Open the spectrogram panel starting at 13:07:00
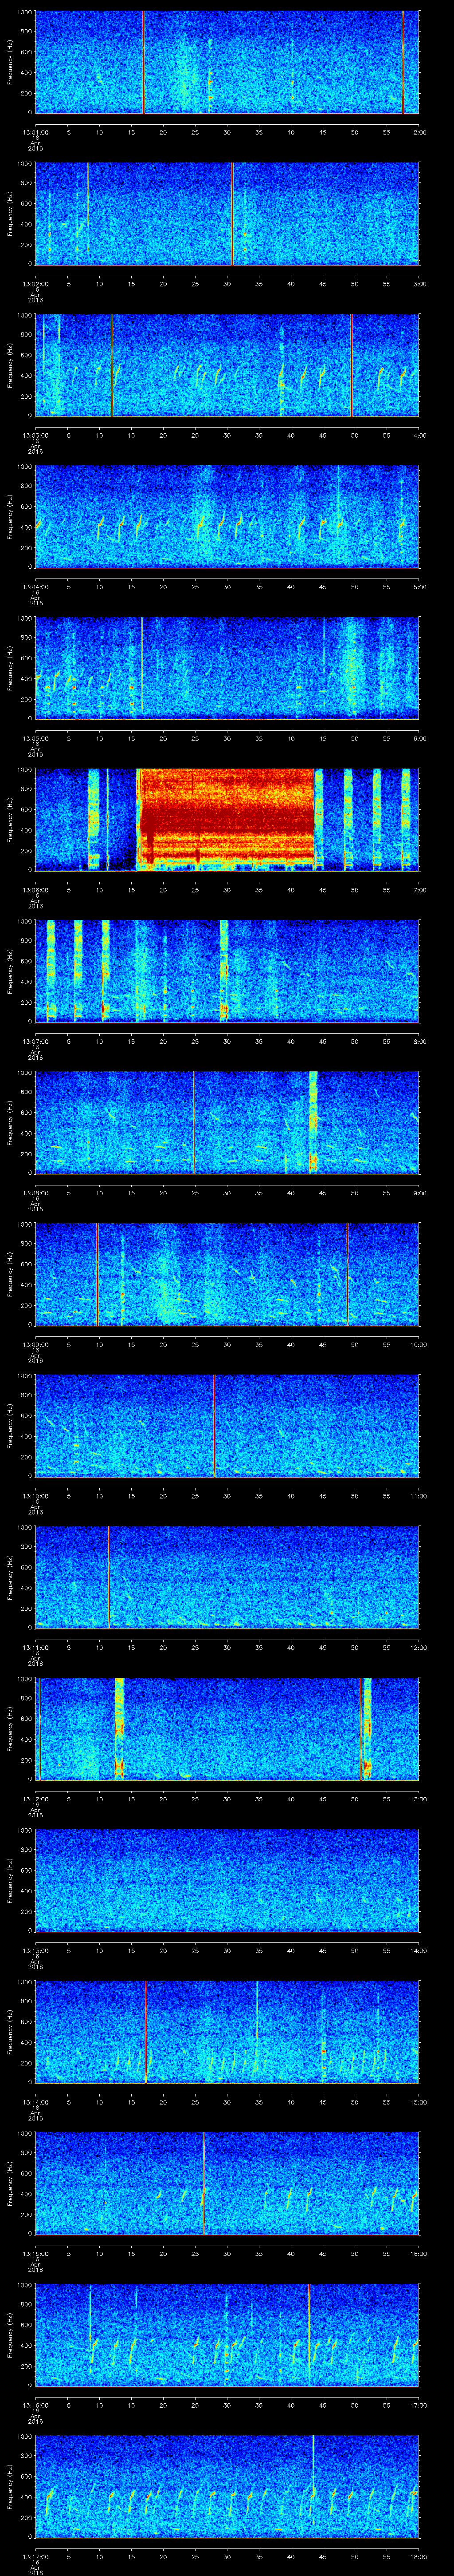This screenshot has width=454, height=2576. (x=227, y=971)
